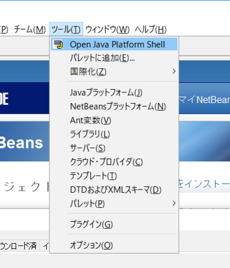Open テンプレート(T) manager
This screenshot has height=268, width=230.
tap(114, 176)
